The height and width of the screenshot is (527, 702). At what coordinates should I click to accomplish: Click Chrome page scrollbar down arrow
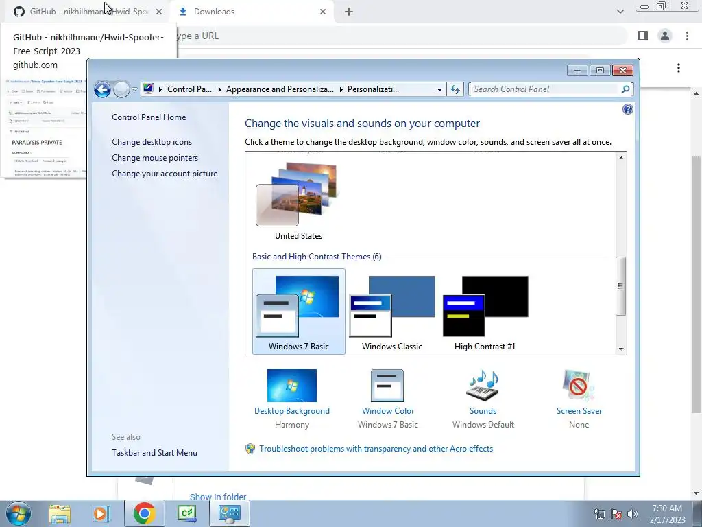(697, 493)
